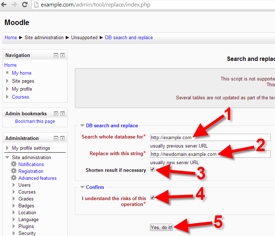Toggle Shorten result if necessary checkbox

coord(152,169)
